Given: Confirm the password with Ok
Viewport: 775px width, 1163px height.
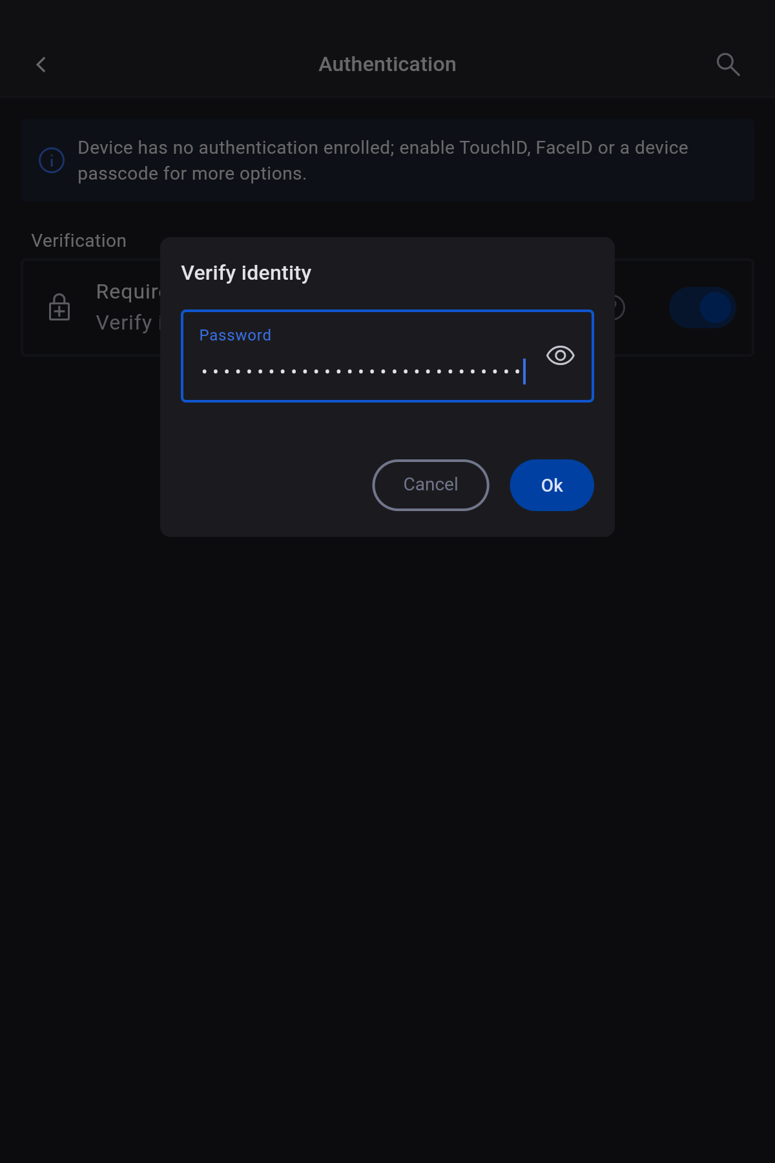Looking at the screenshot, I should click(x=552, y=485).
